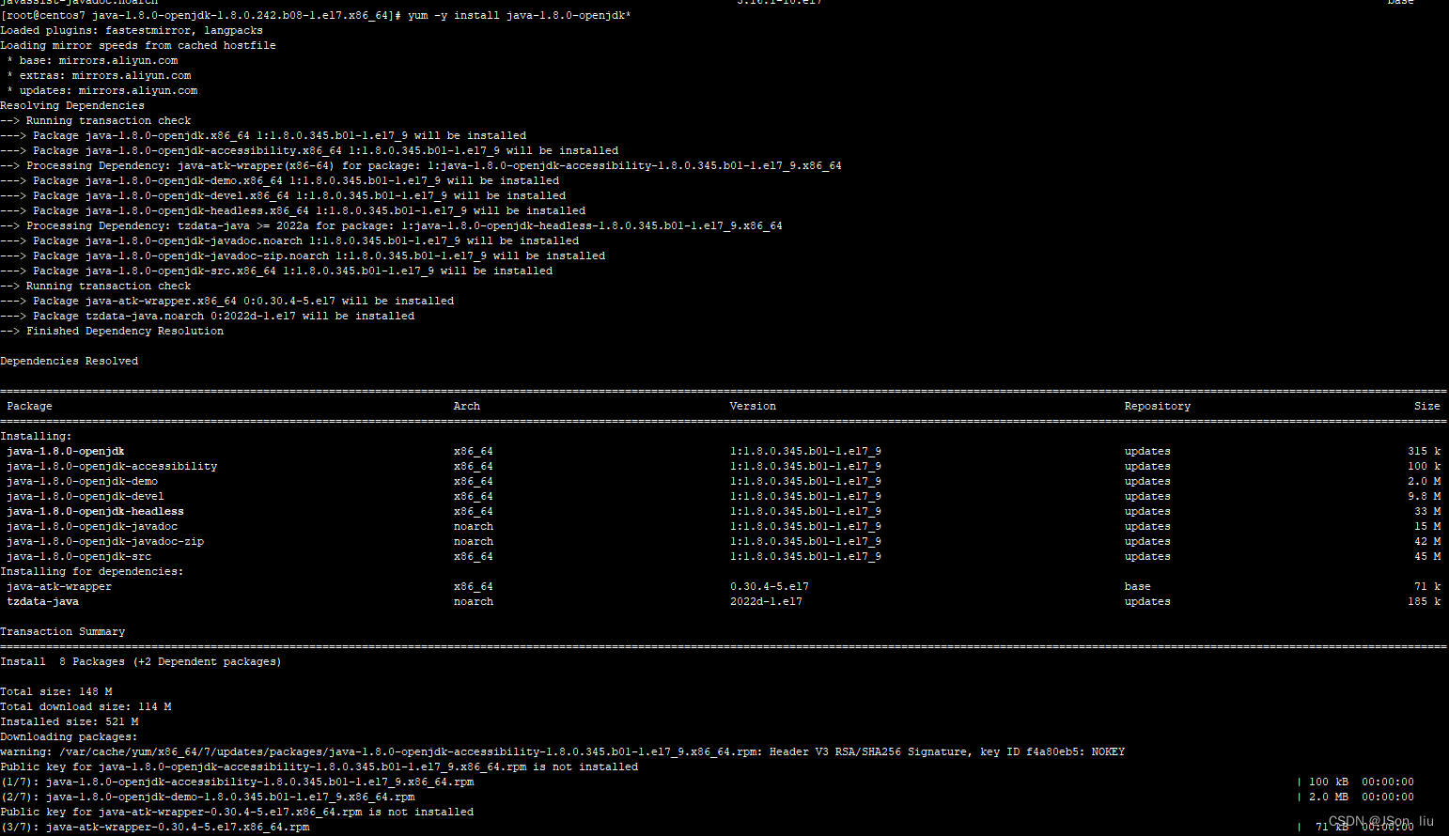Click the 'base: mirrors.aliyun.com' line
The height and width of the screenshot is (836, 1449).
coord(92,61)
